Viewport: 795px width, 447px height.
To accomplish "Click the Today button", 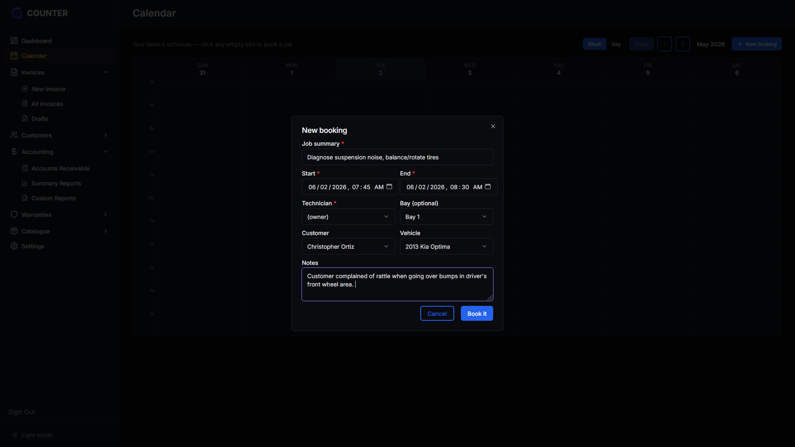I will coord(641,44).
